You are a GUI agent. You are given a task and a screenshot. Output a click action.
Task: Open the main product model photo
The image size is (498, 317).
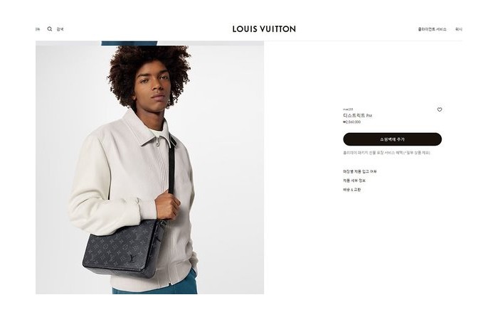pos(149,170)
